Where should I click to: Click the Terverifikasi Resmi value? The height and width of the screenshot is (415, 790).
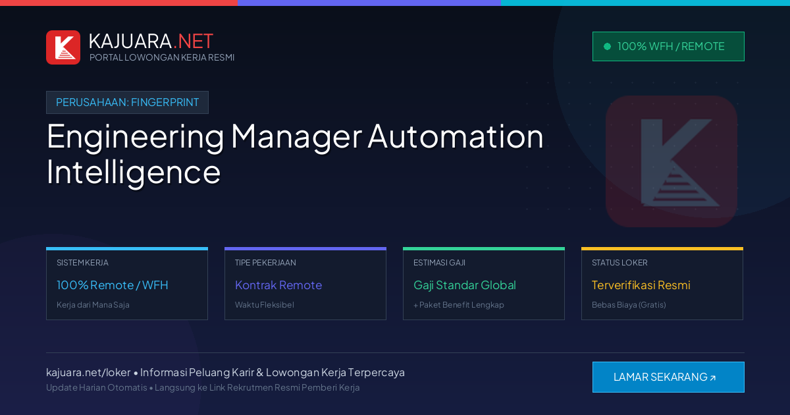click(x=641, y=285)
